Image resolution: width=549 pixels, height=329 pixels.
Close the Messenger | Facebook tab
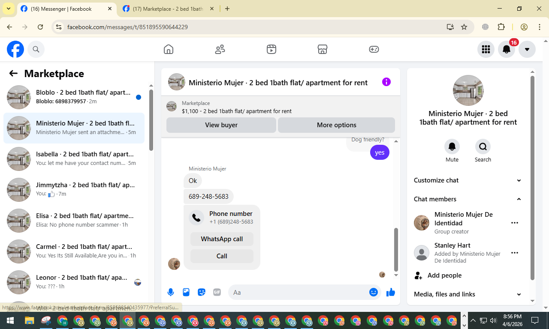click(x=110, y=9)
